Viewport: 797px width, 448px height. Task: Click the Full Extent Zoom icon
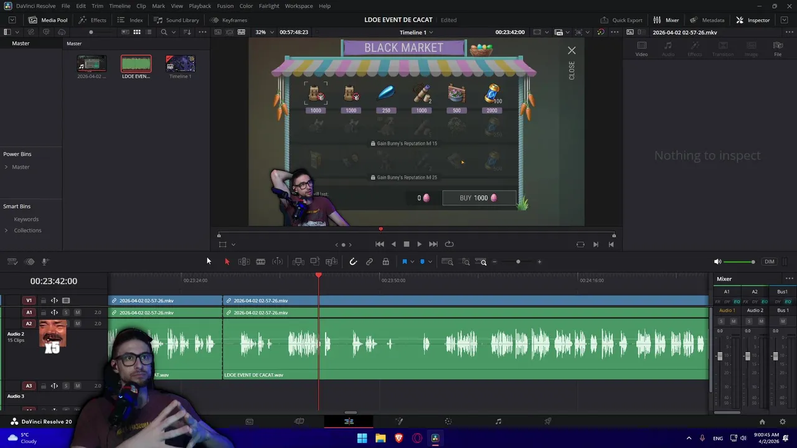pos(447,262)
